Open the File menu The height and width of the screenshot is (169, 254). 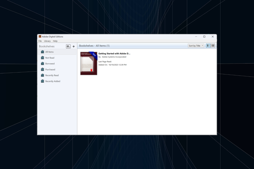40,41
